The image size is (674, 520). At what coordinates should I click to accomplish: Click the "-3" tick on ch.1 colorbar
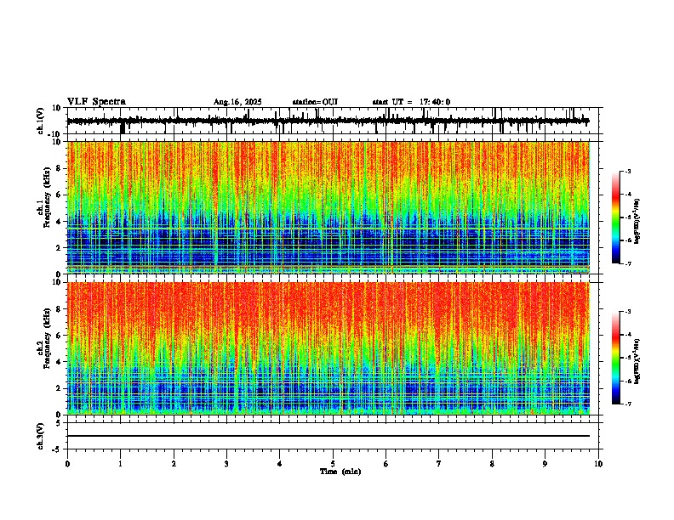[x=627, y=171]
